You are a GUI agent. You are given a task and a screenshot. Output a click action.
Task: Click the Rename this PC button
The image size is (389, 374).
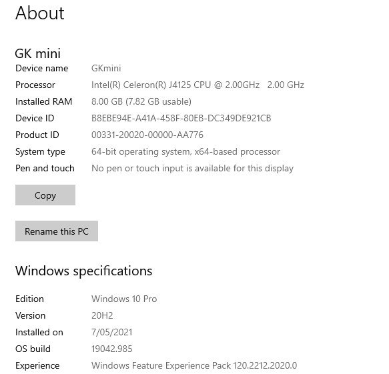click(x=57, y=231)
